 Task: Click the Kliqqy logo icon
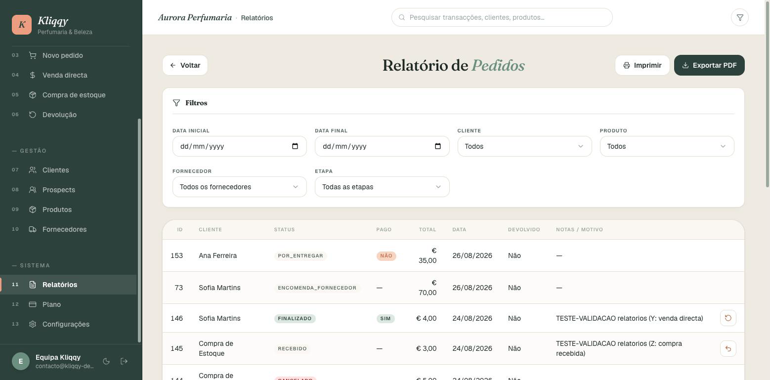[x=22, y=25]
